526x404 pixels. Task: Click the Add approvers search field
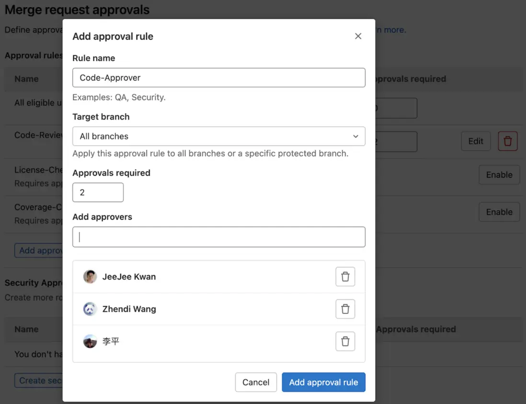click(218, 237)
